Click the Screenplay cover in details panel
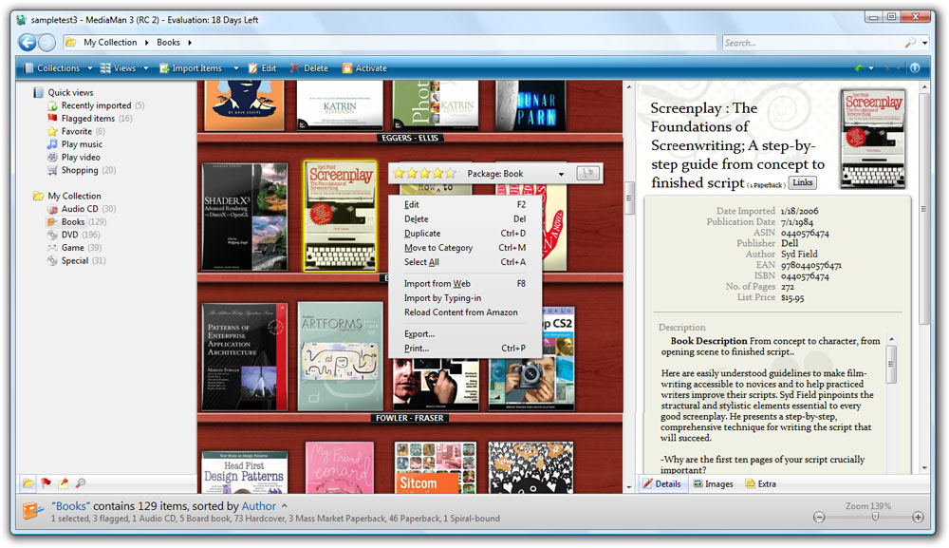 (873, 139)
